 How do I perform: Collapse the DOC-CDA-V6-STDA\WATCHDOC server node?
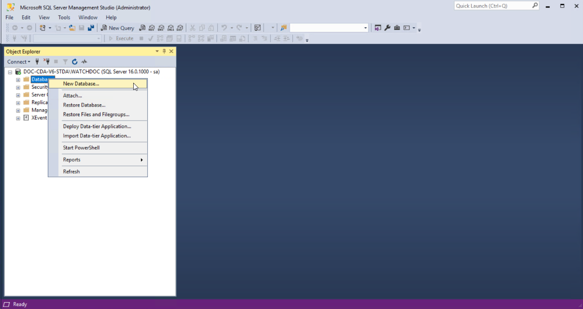10,72
